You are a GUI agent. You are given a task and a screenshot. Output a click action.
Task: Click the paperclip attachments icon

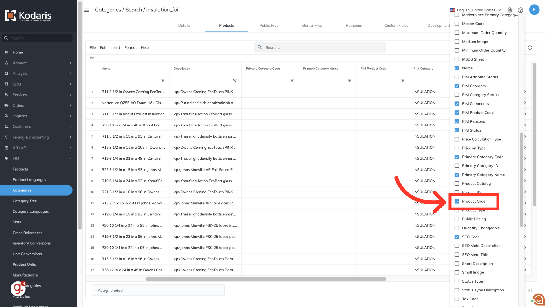point(510,10)
